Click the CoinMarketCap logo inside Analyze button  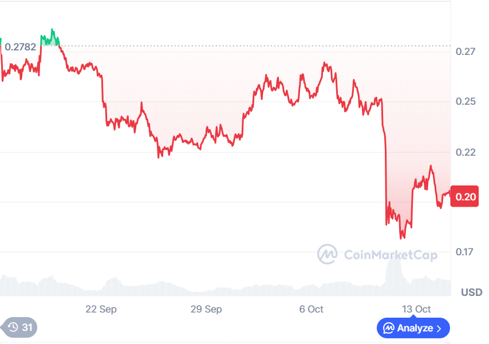point(388,329)
